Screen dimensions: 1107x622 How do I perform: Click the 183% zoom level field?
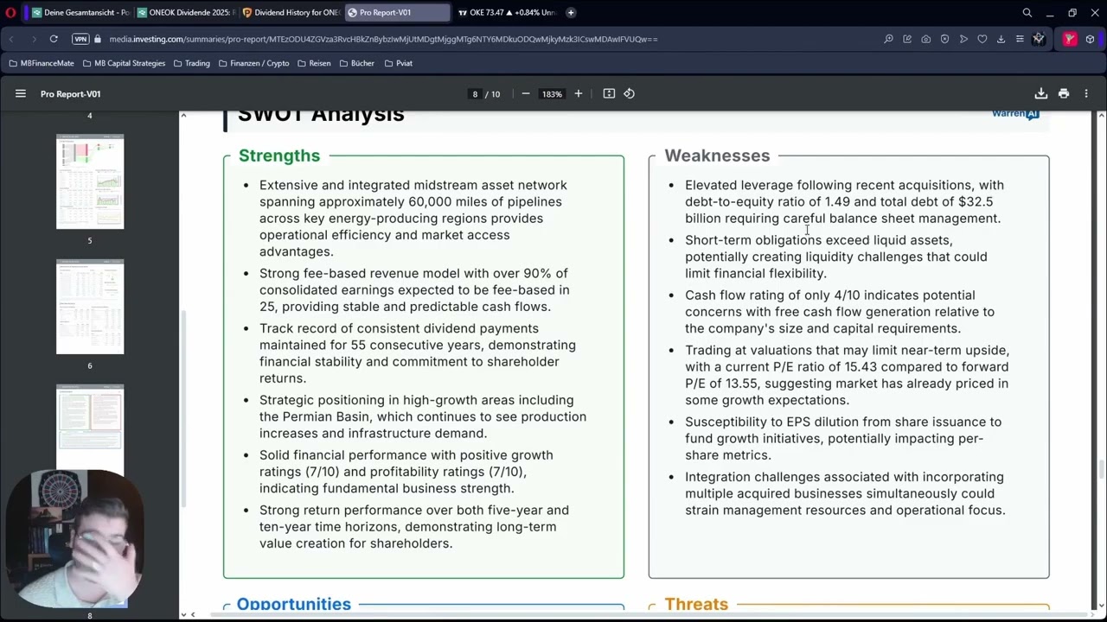552,93
